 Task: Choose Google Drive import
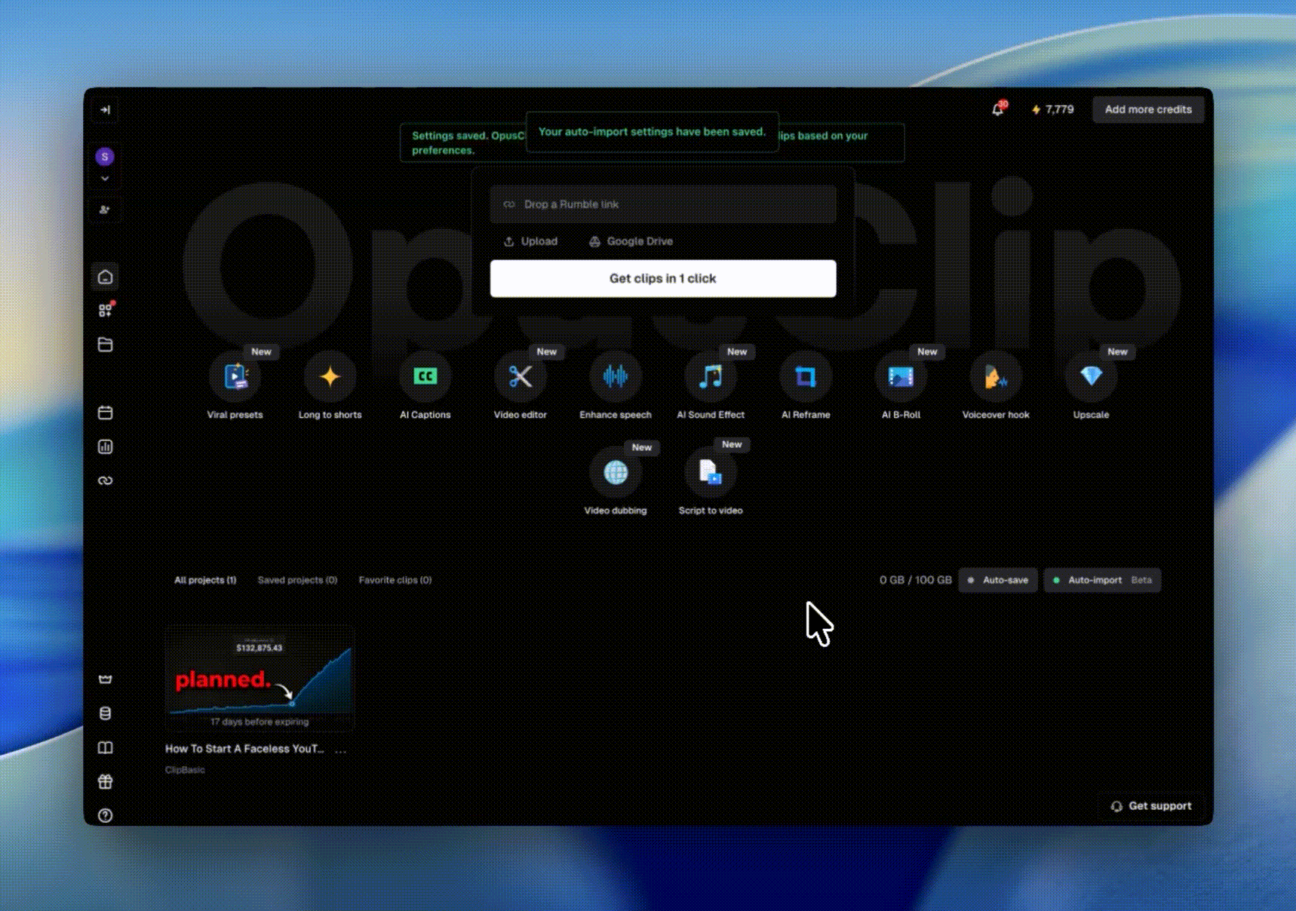(x=631, y=241)
